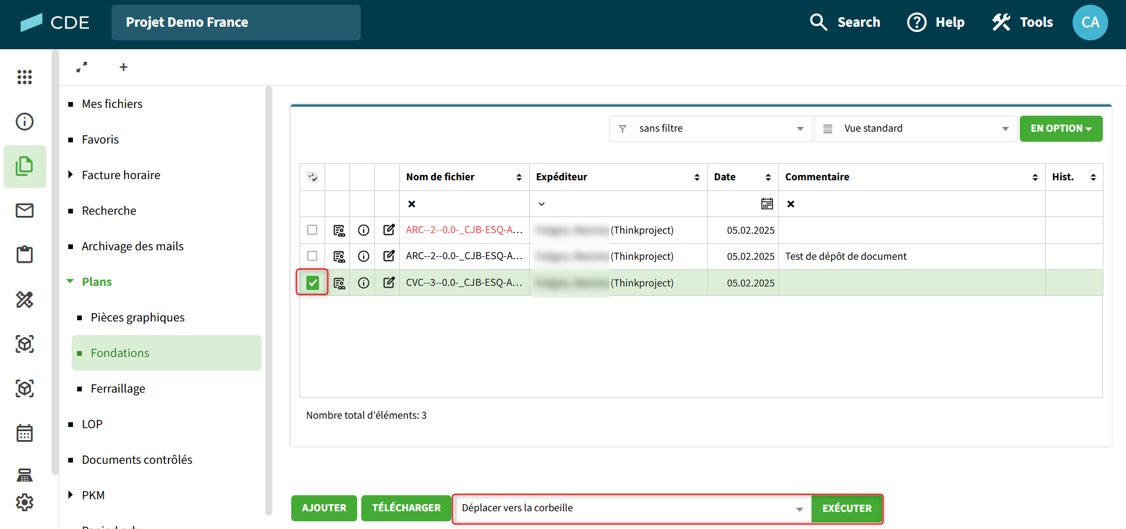
Task: Open the apps grid icon in sidebar
Action: (24, 77)
